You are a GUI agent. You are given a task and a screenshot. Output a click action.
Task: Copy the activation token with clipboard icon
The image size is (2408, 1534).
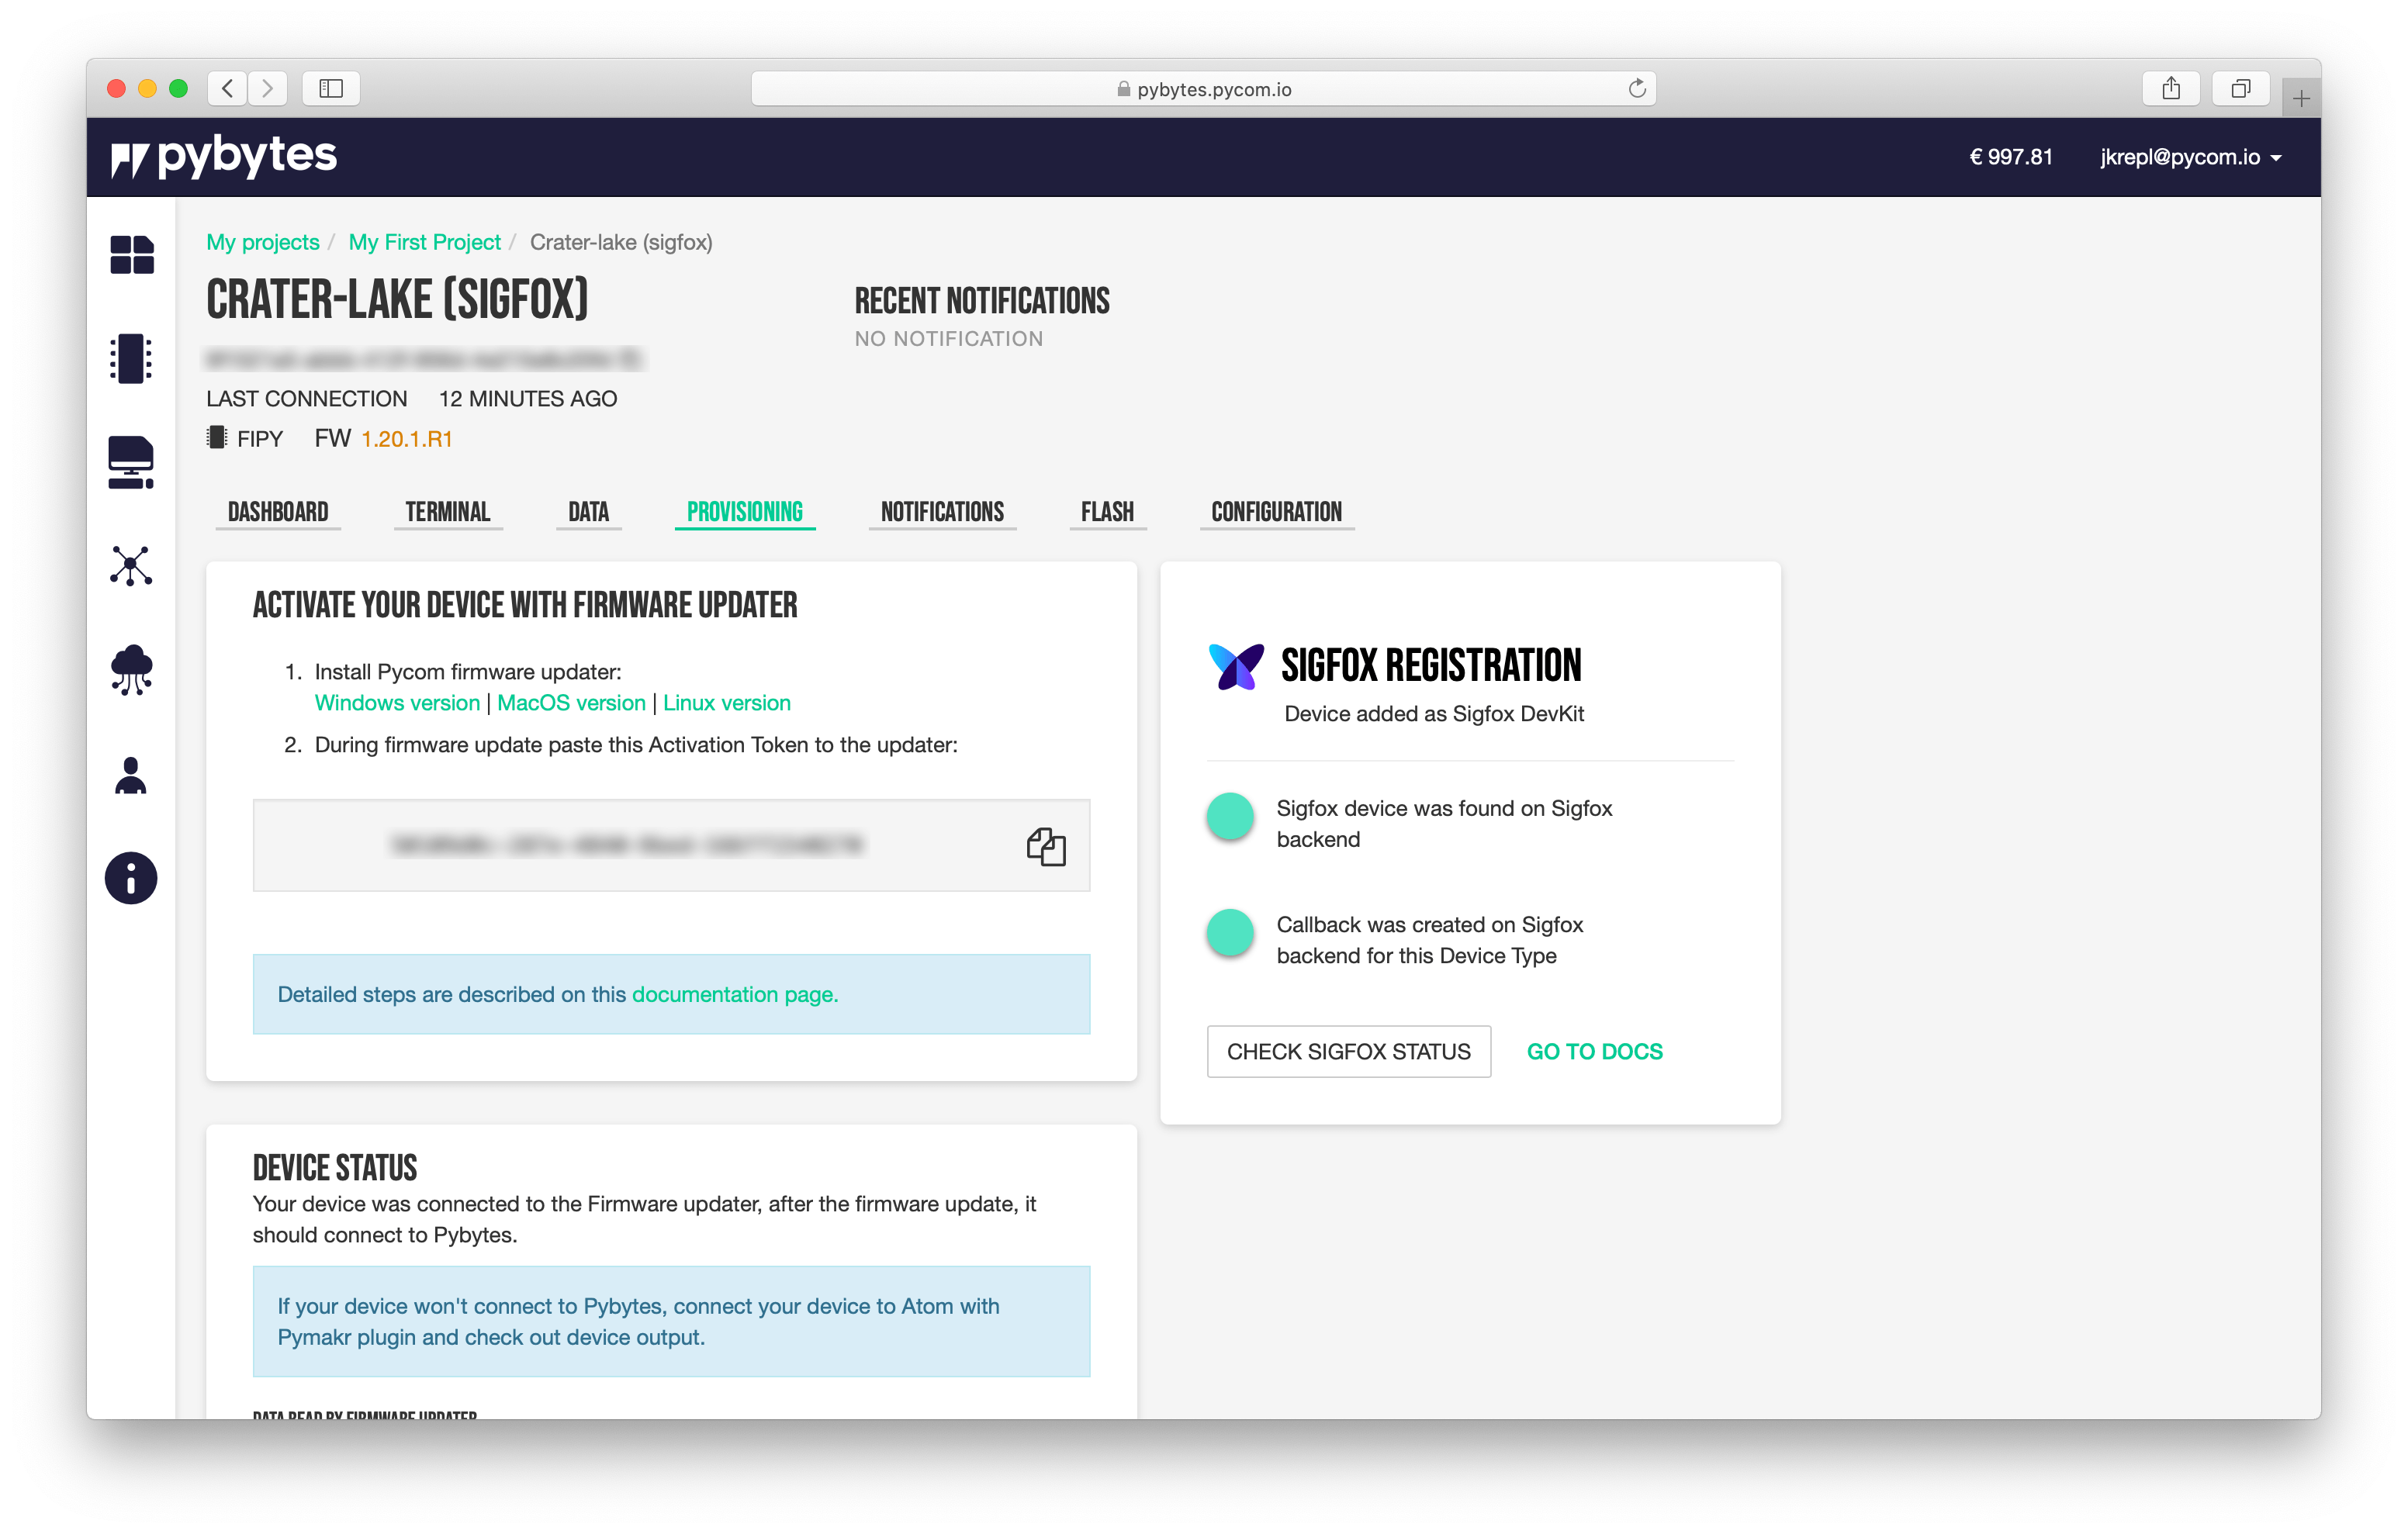click(x=1046, y=846)
